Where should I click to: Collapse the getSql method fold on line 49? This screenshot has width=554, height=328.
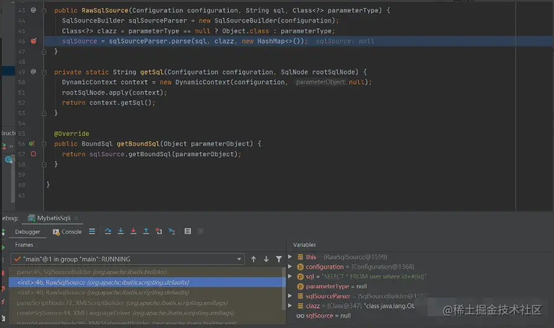(44, 72)
